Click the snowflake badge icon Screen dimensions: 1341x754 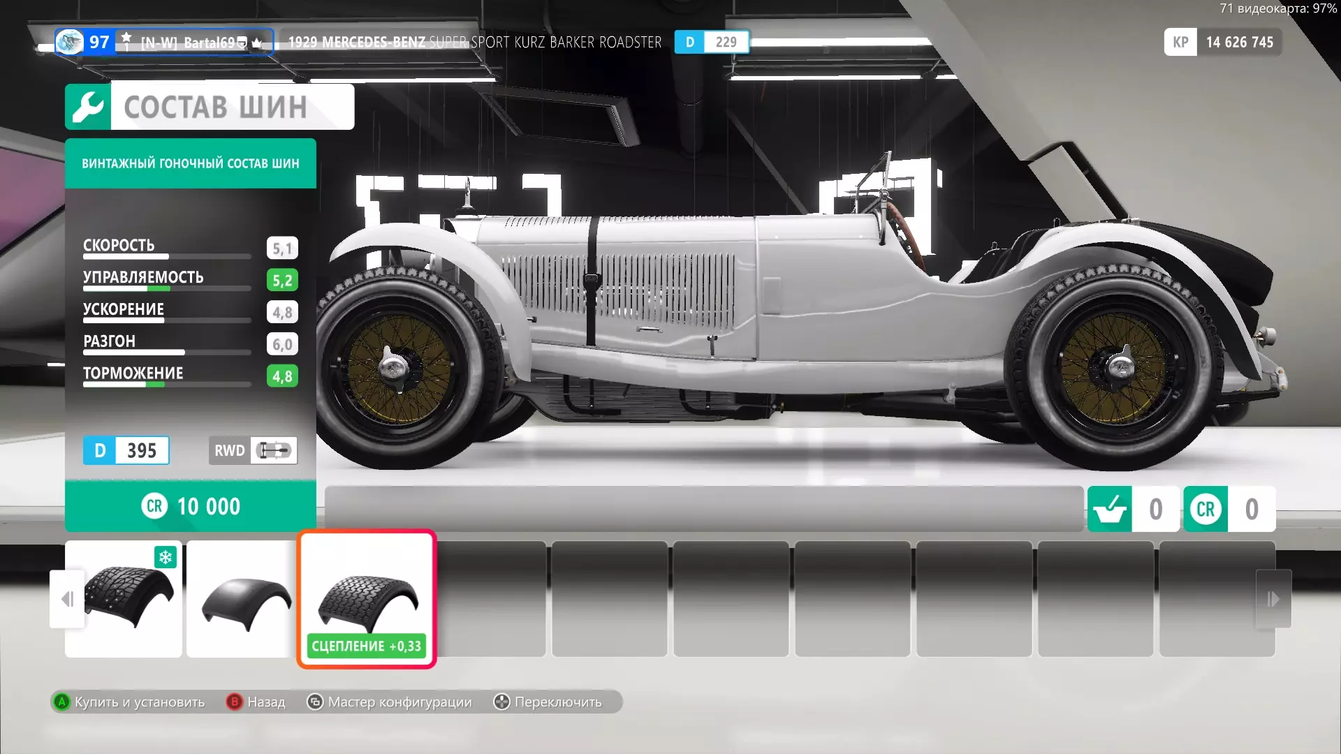166,557
